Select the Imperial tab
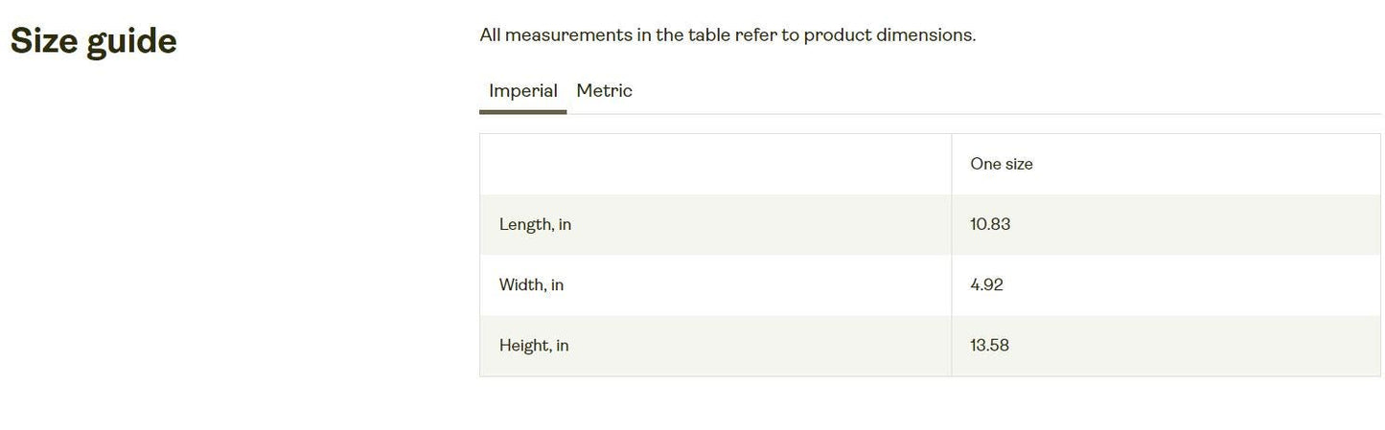Screen dimensions: 1385x430 tap(522, 91)
